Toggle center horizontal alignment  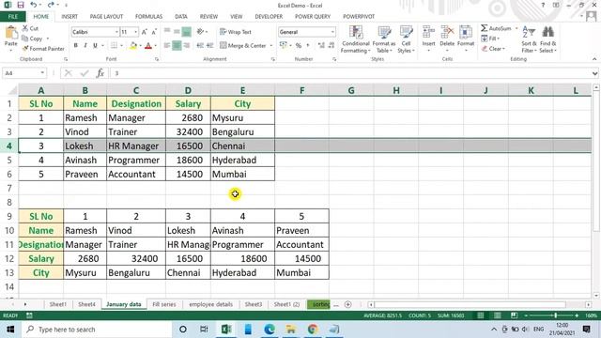click(177, 46)
